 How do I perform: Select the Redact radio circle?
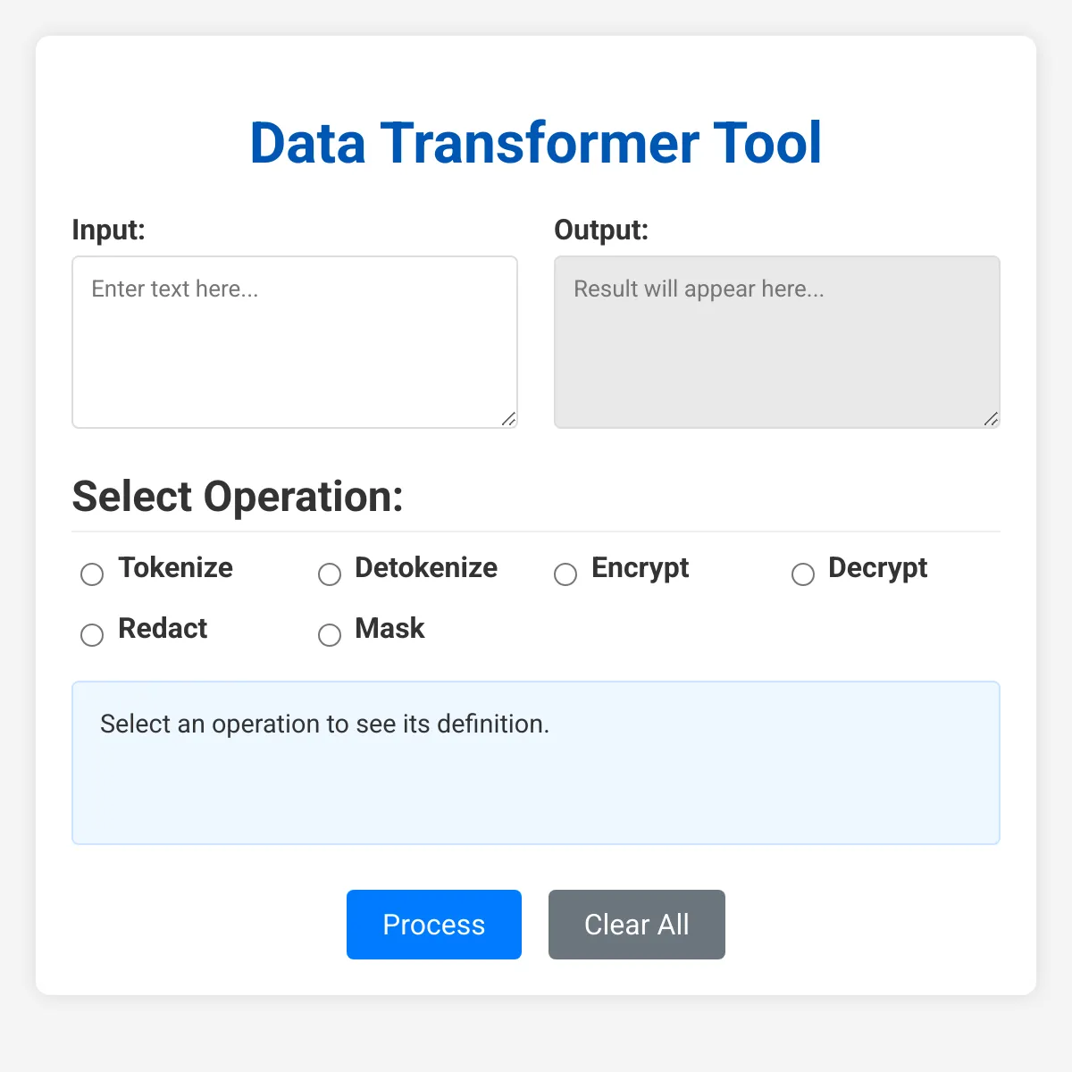pos(92,634)
